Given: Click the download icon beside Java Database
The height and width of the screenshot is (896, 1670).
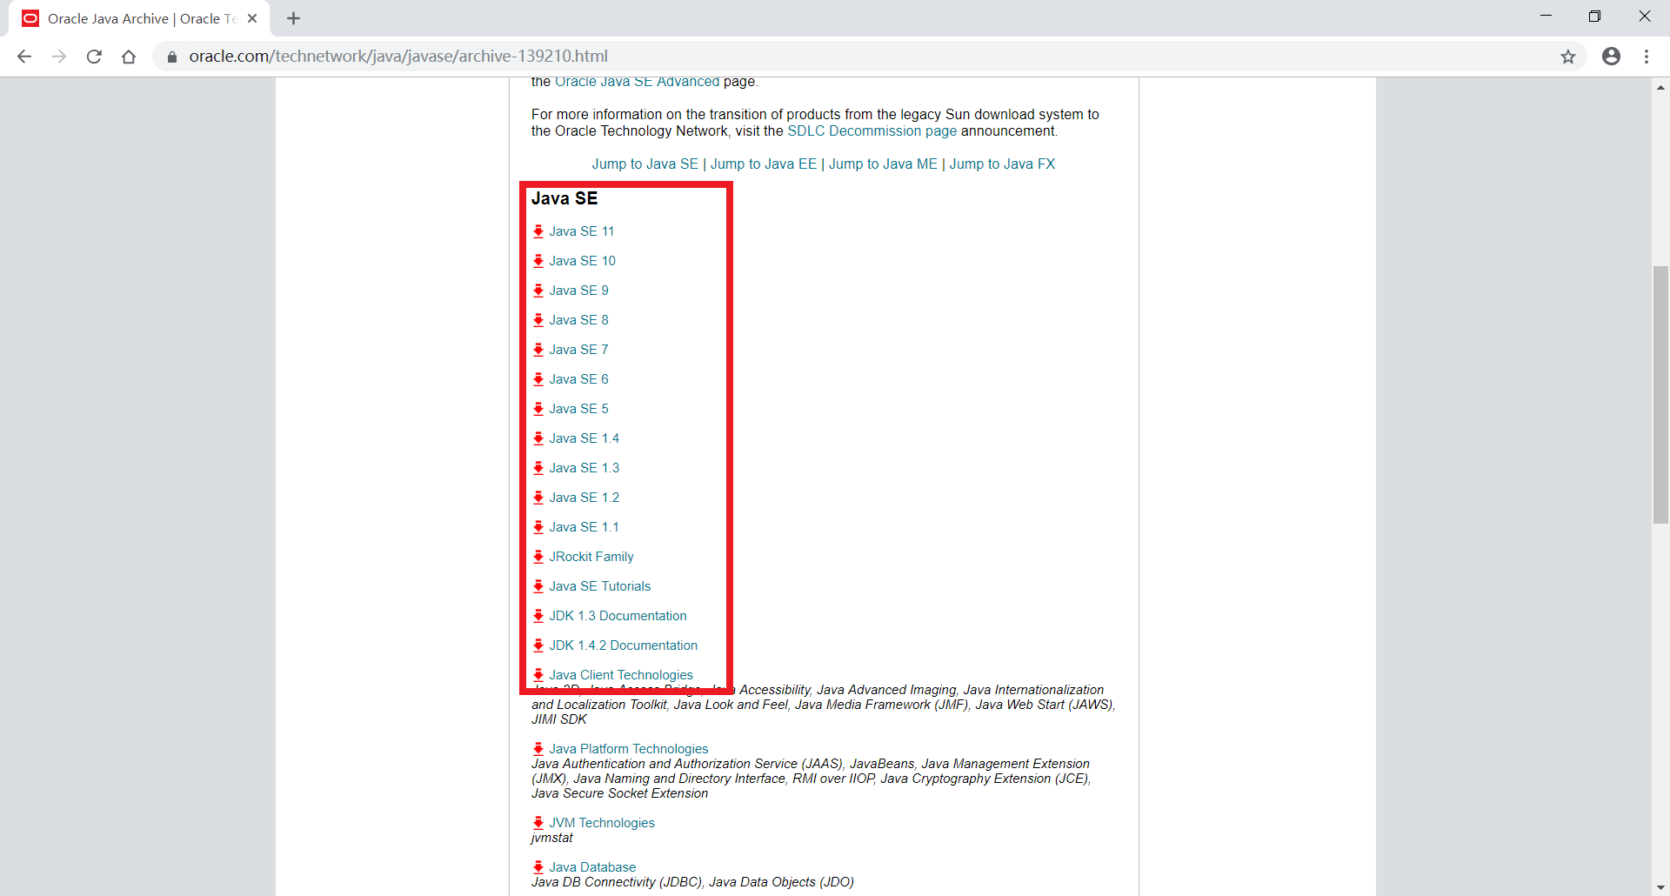Looking at the screenshot, I should tap(539, 866).
